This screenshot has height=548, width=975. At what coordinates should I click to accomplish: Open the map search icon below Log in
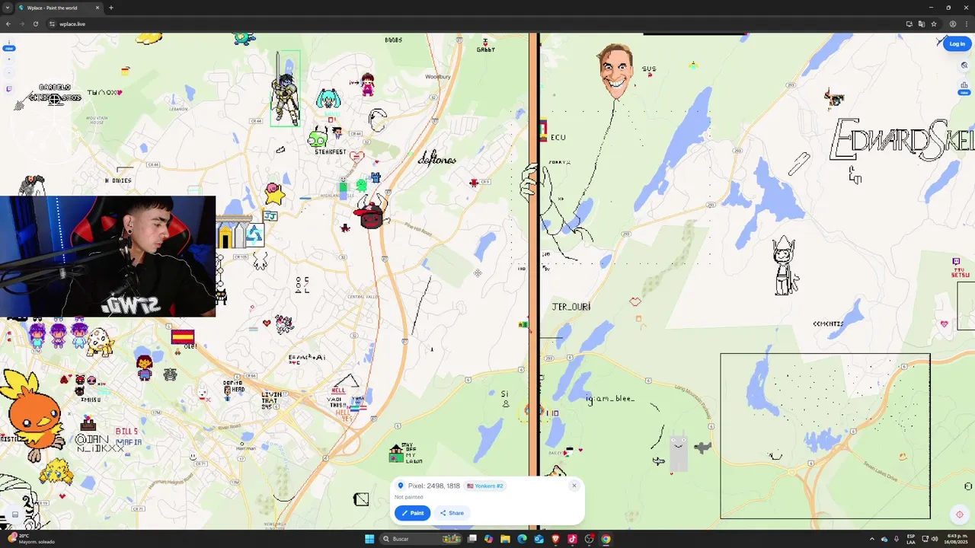click(x=964, y=65)
